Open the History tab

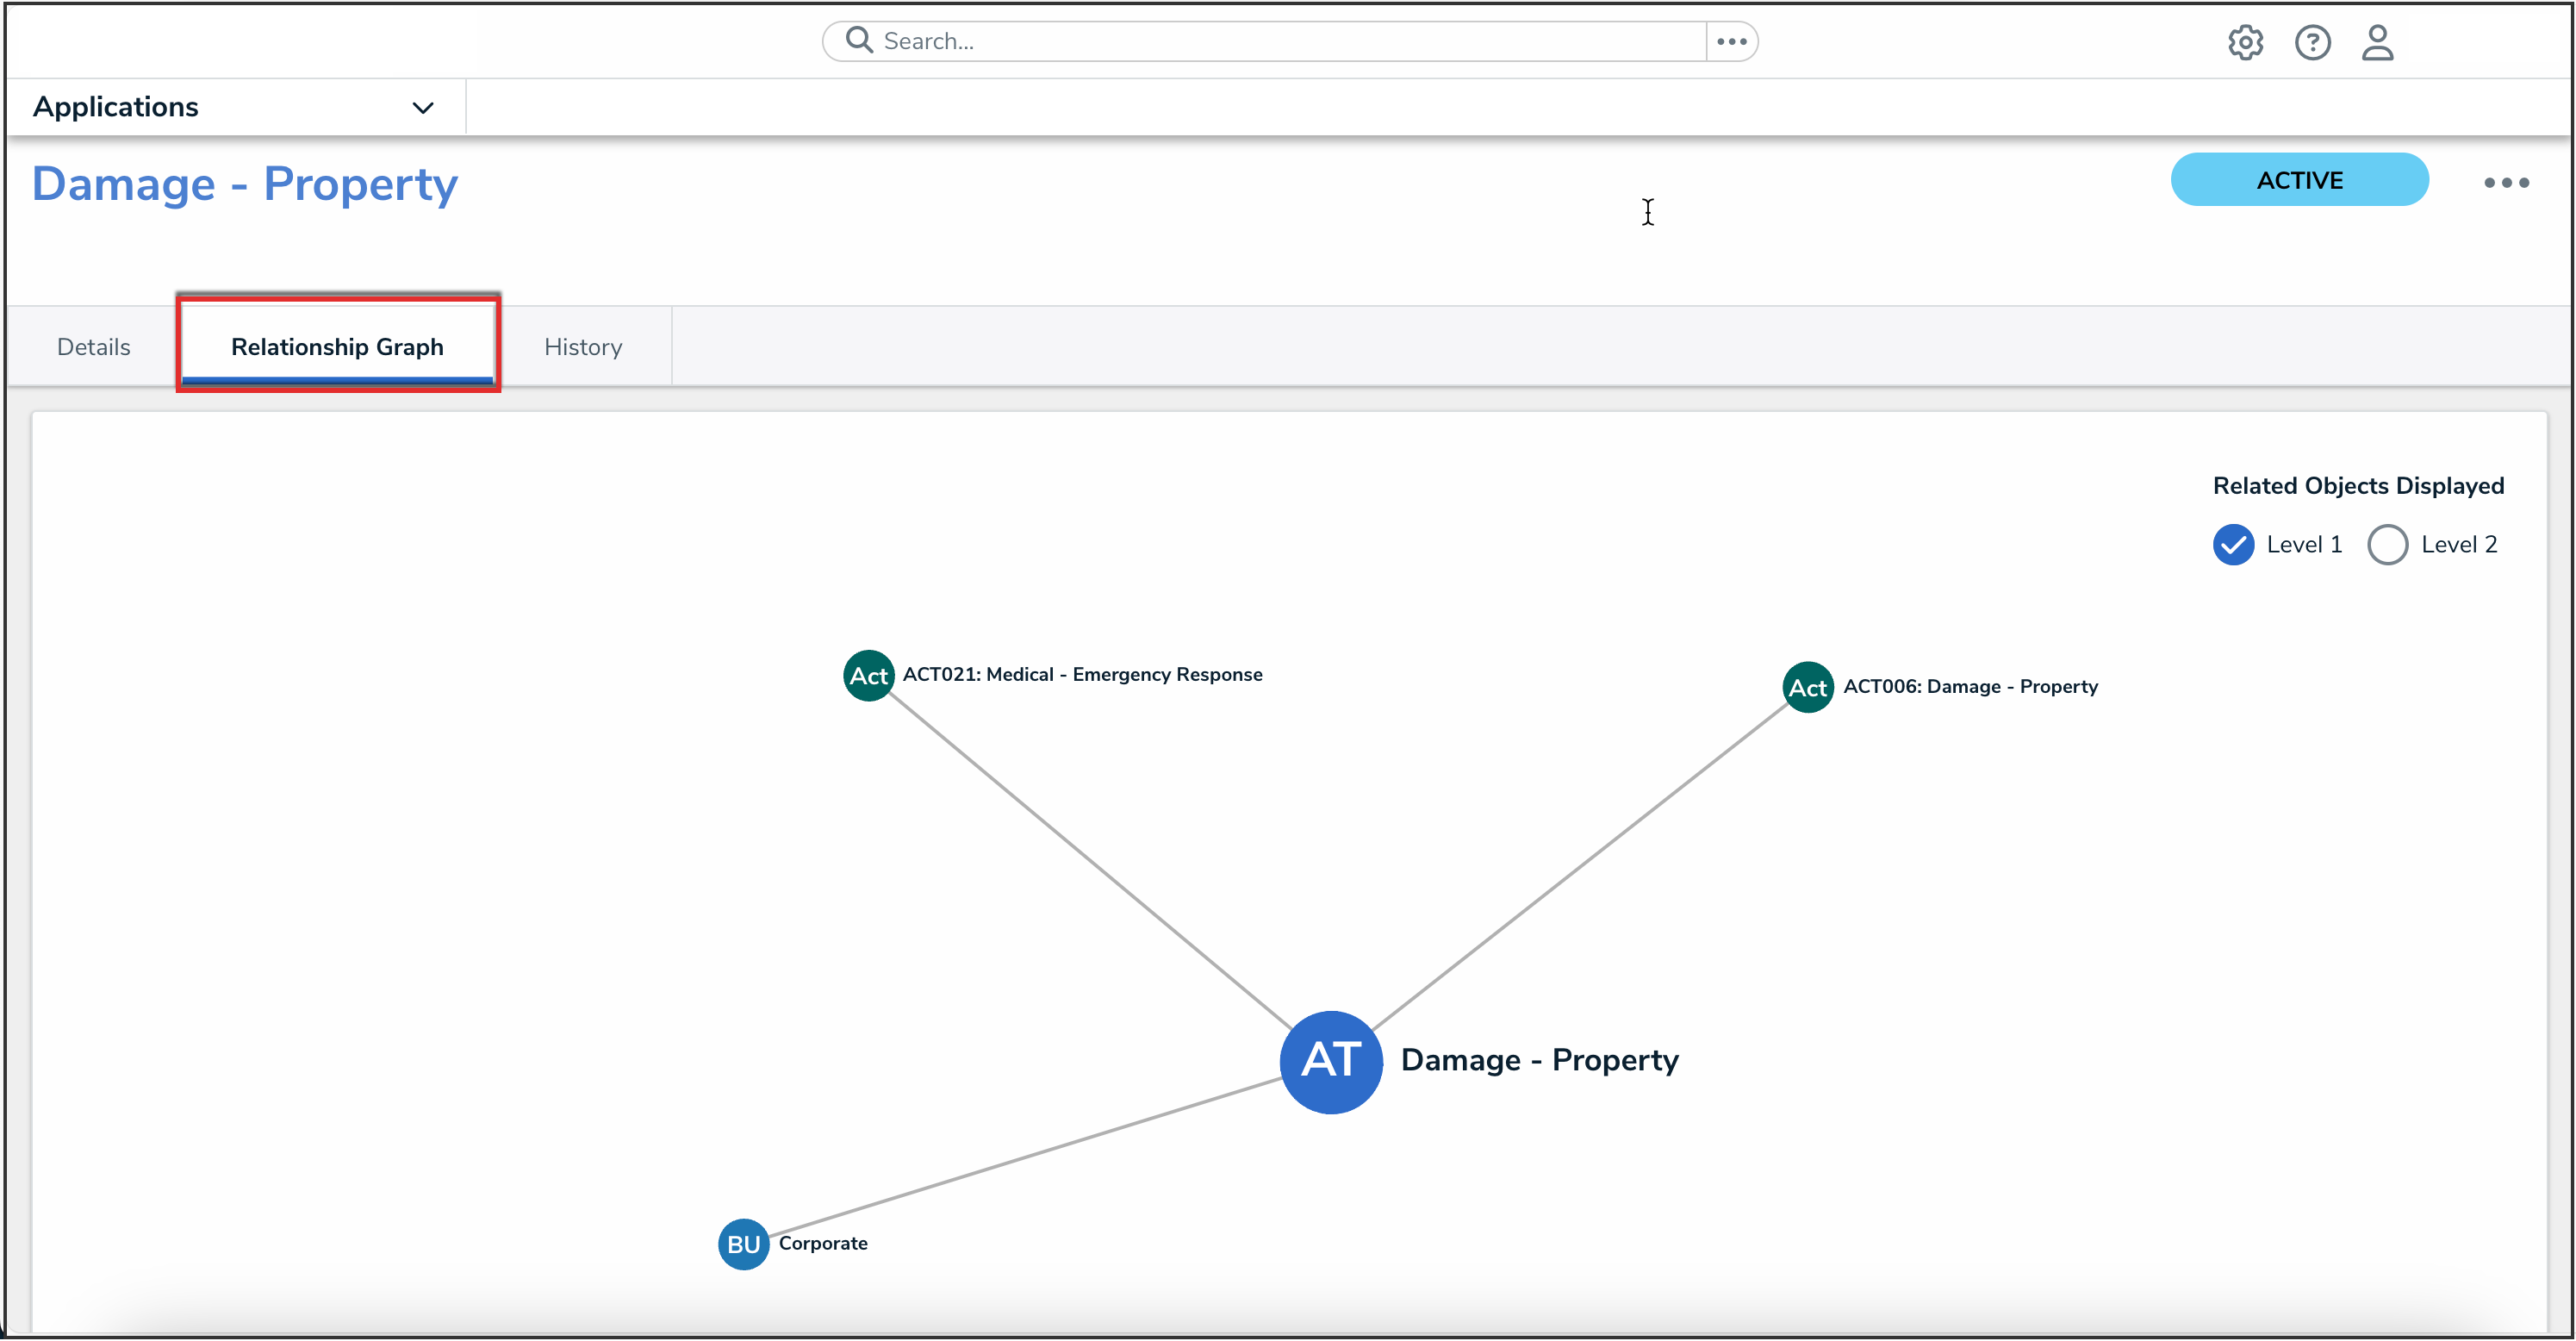(x=583, y=347)
